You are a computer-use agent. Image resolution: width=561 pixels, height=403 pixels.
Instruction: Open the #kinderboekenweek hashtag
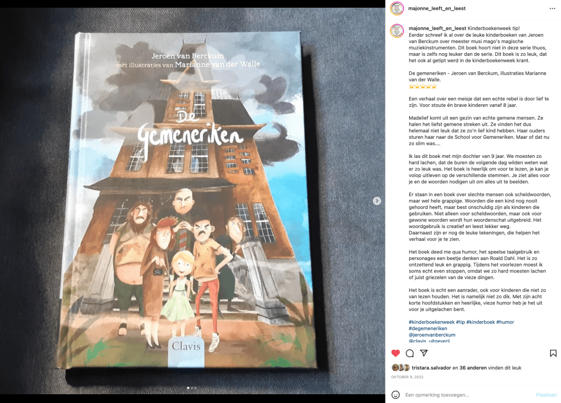(x=432, y=322)
